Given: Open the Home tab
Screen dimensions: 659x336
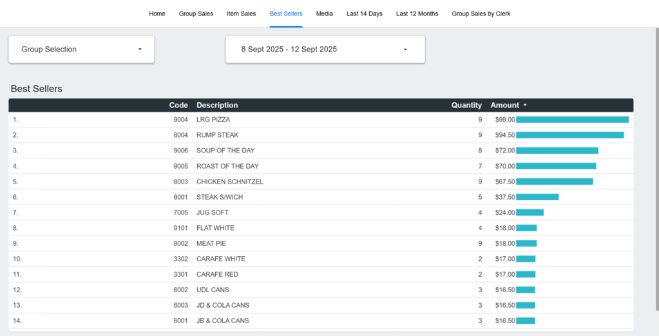Looking at the screenshot, I should point(157,14).
